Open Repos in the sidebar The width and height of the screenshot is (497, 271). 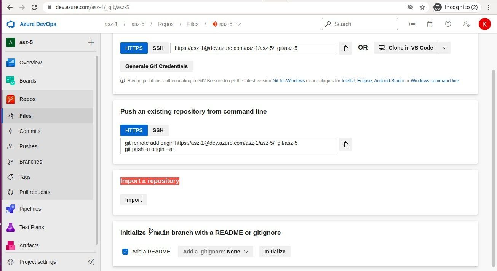click(x=48, y=99)
